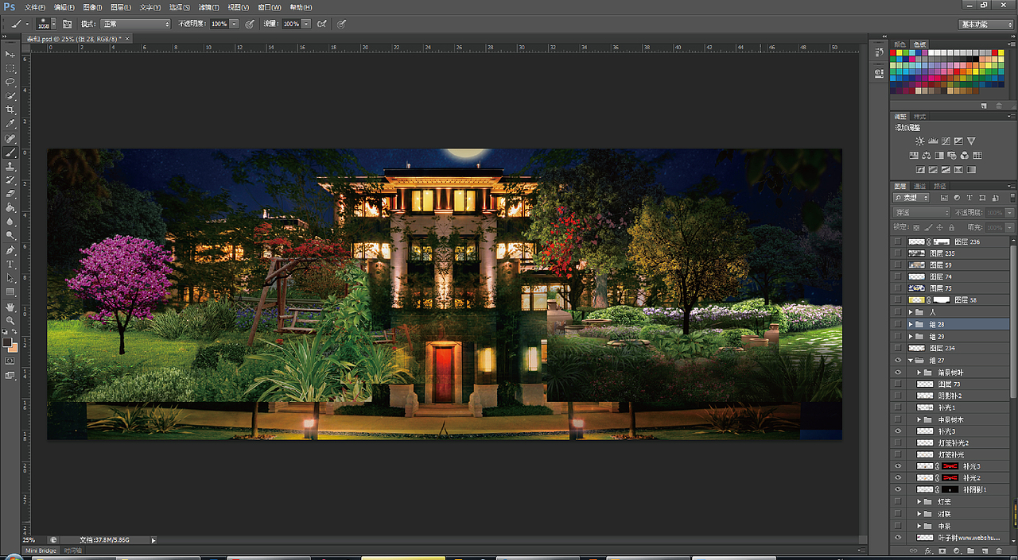
Task: Hide the 叶子树 layer
Action: 898,538
